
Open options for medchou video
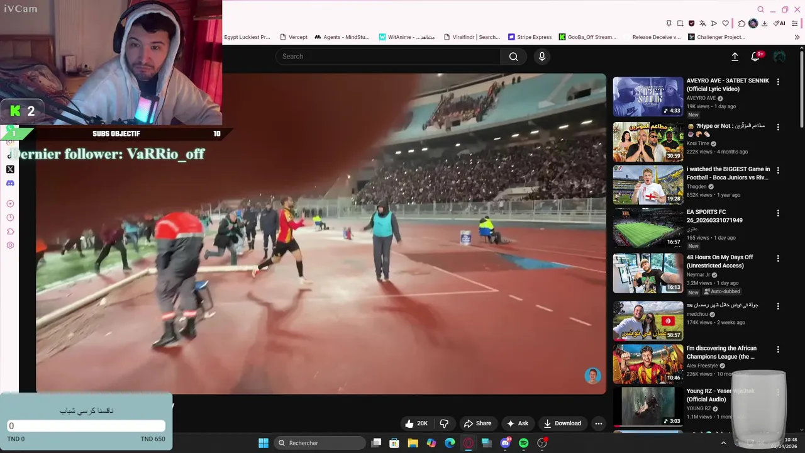click(x=778, y=306)
